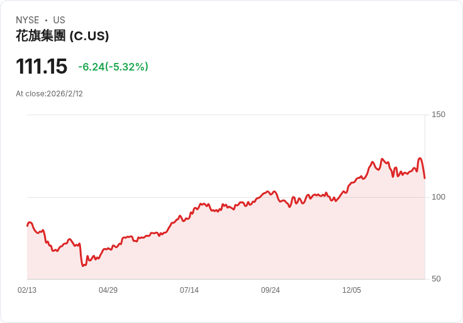Select the 09/24 date on x-axis
The height and width of the screenshot is (323, 463).
click(x=271, y=290)
